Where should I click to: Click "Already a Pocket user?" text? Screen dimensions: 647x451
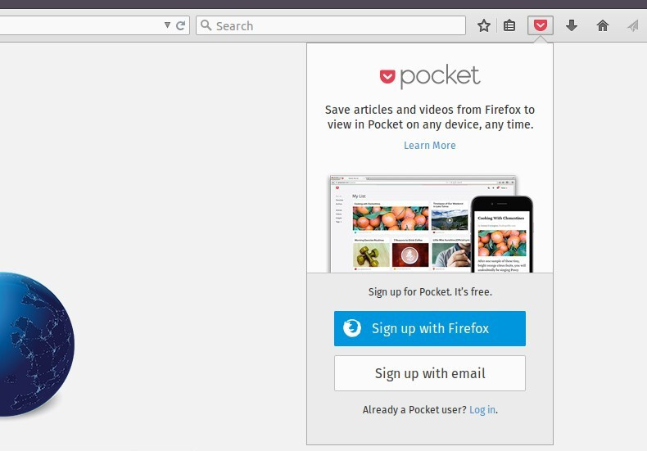(x=414, y=410)
